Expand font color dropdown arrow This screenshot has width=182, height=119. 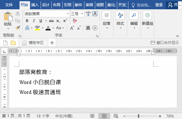coord(53,28)
